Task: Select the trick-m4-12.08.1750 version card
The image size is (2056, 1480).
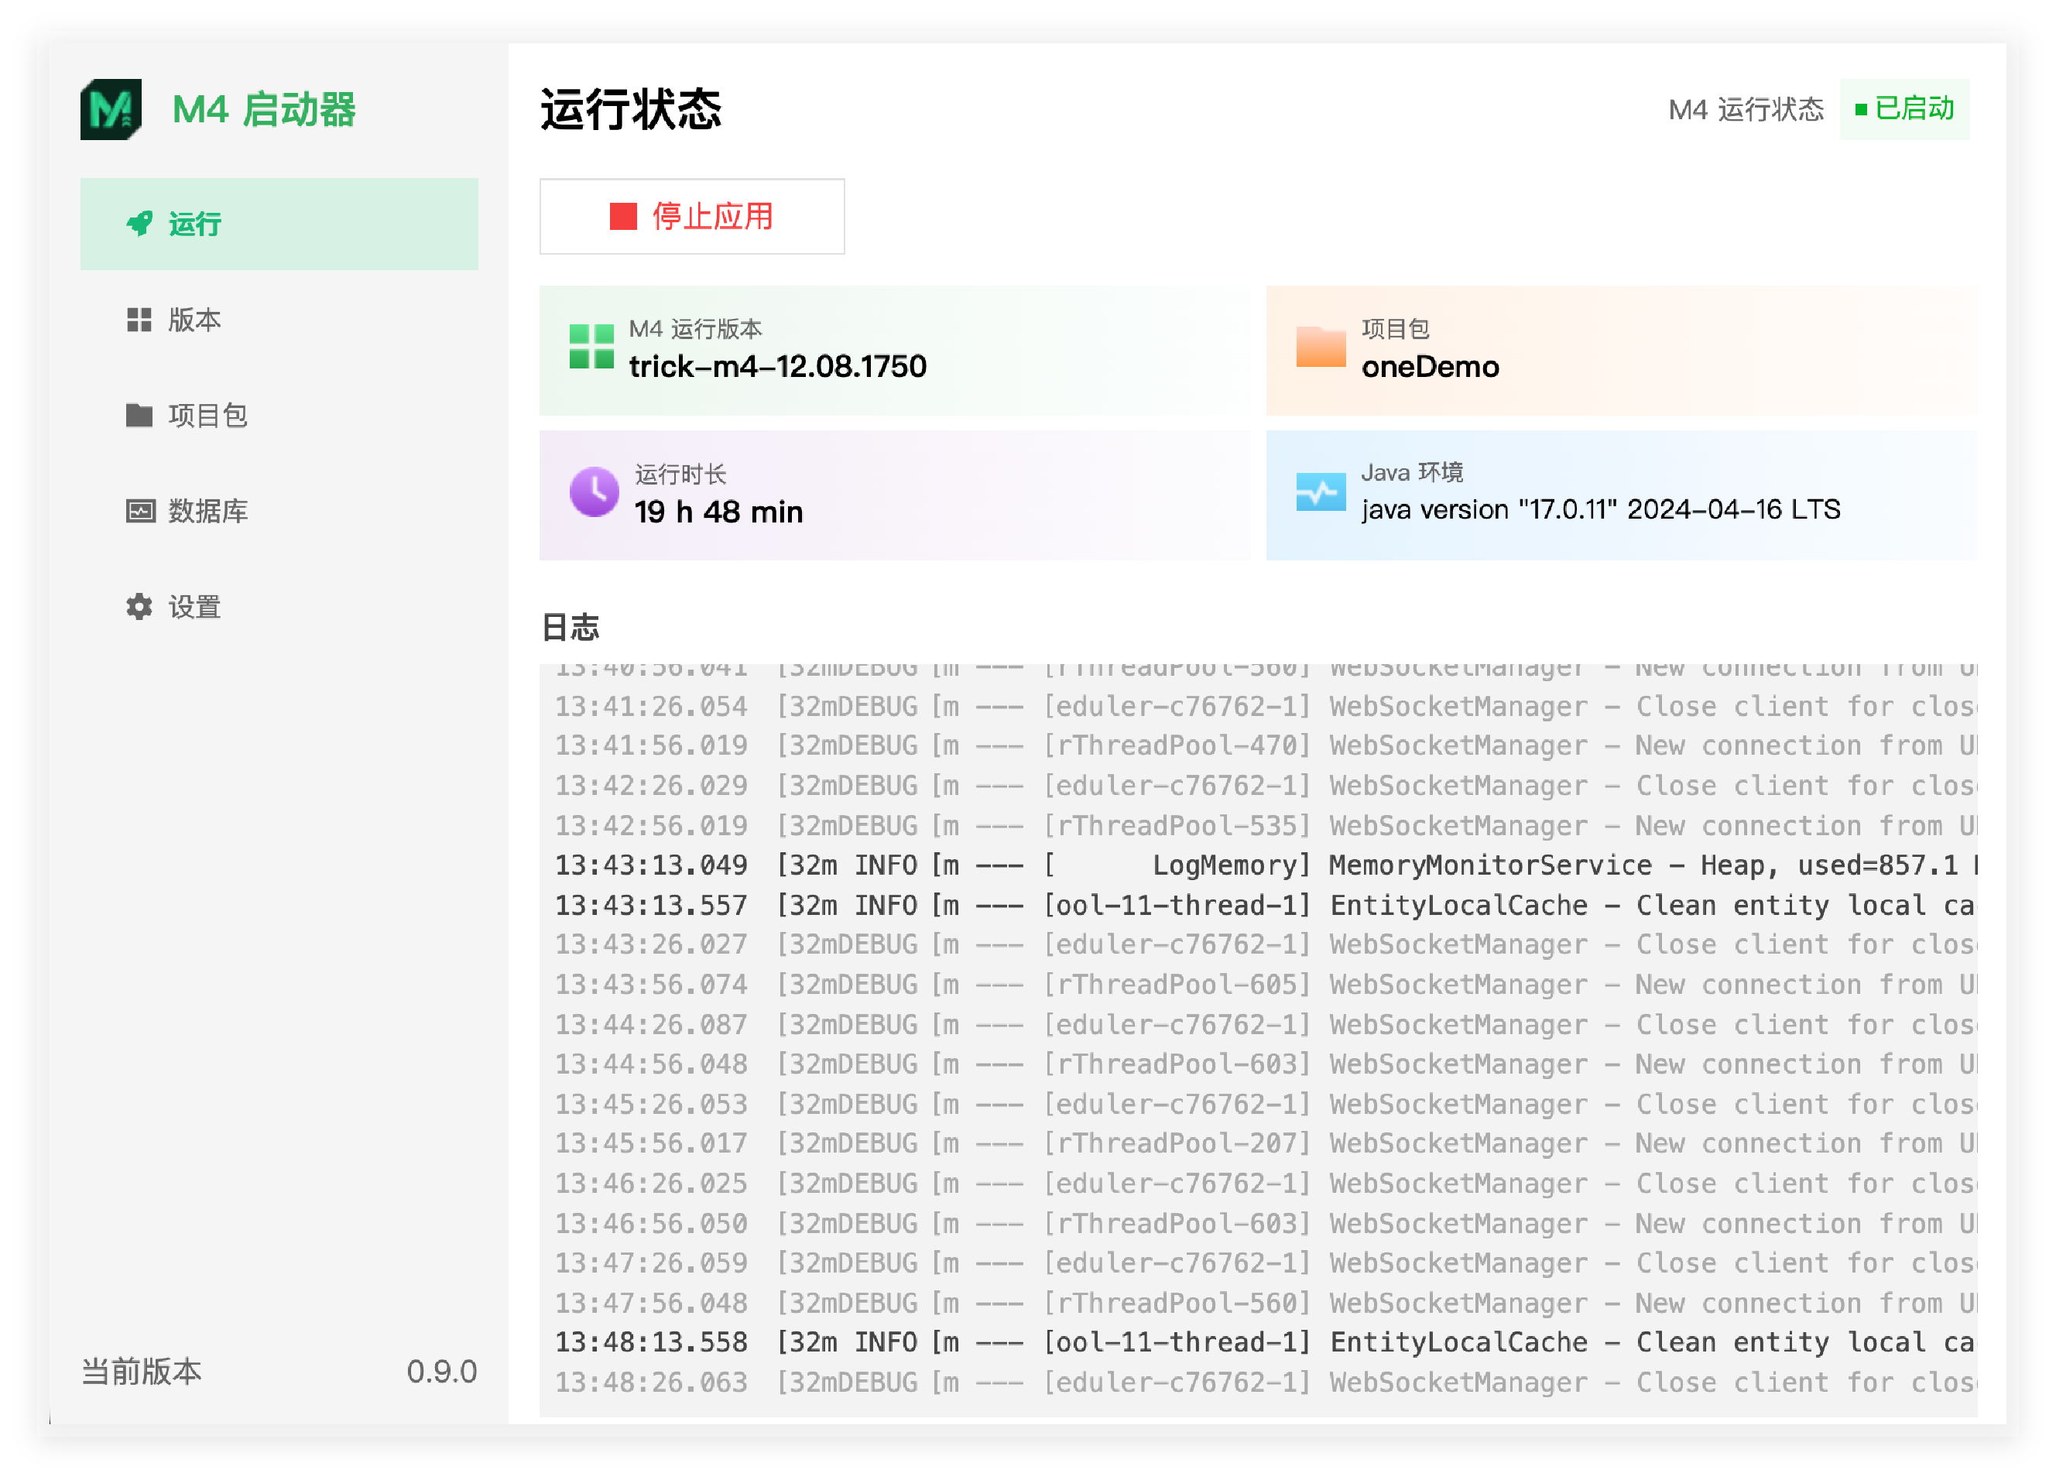Action: pos(894,350)
